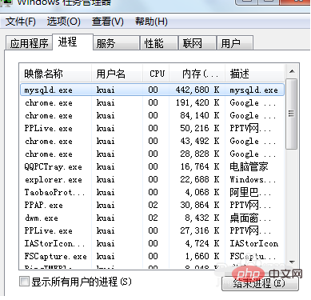Click the 1,660 K memory value
311x300 pixels.
click(x=202, y=256)
